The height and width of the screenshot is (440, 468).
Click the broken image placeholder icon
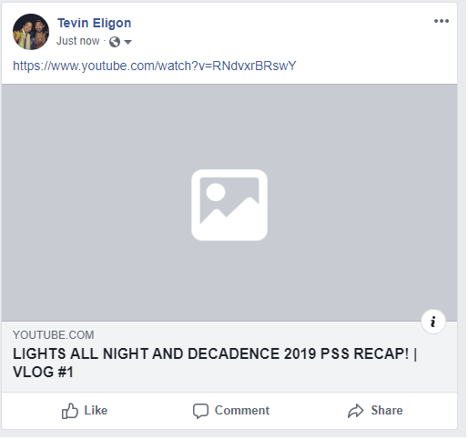pyautogui.click(x=229, y=205)
